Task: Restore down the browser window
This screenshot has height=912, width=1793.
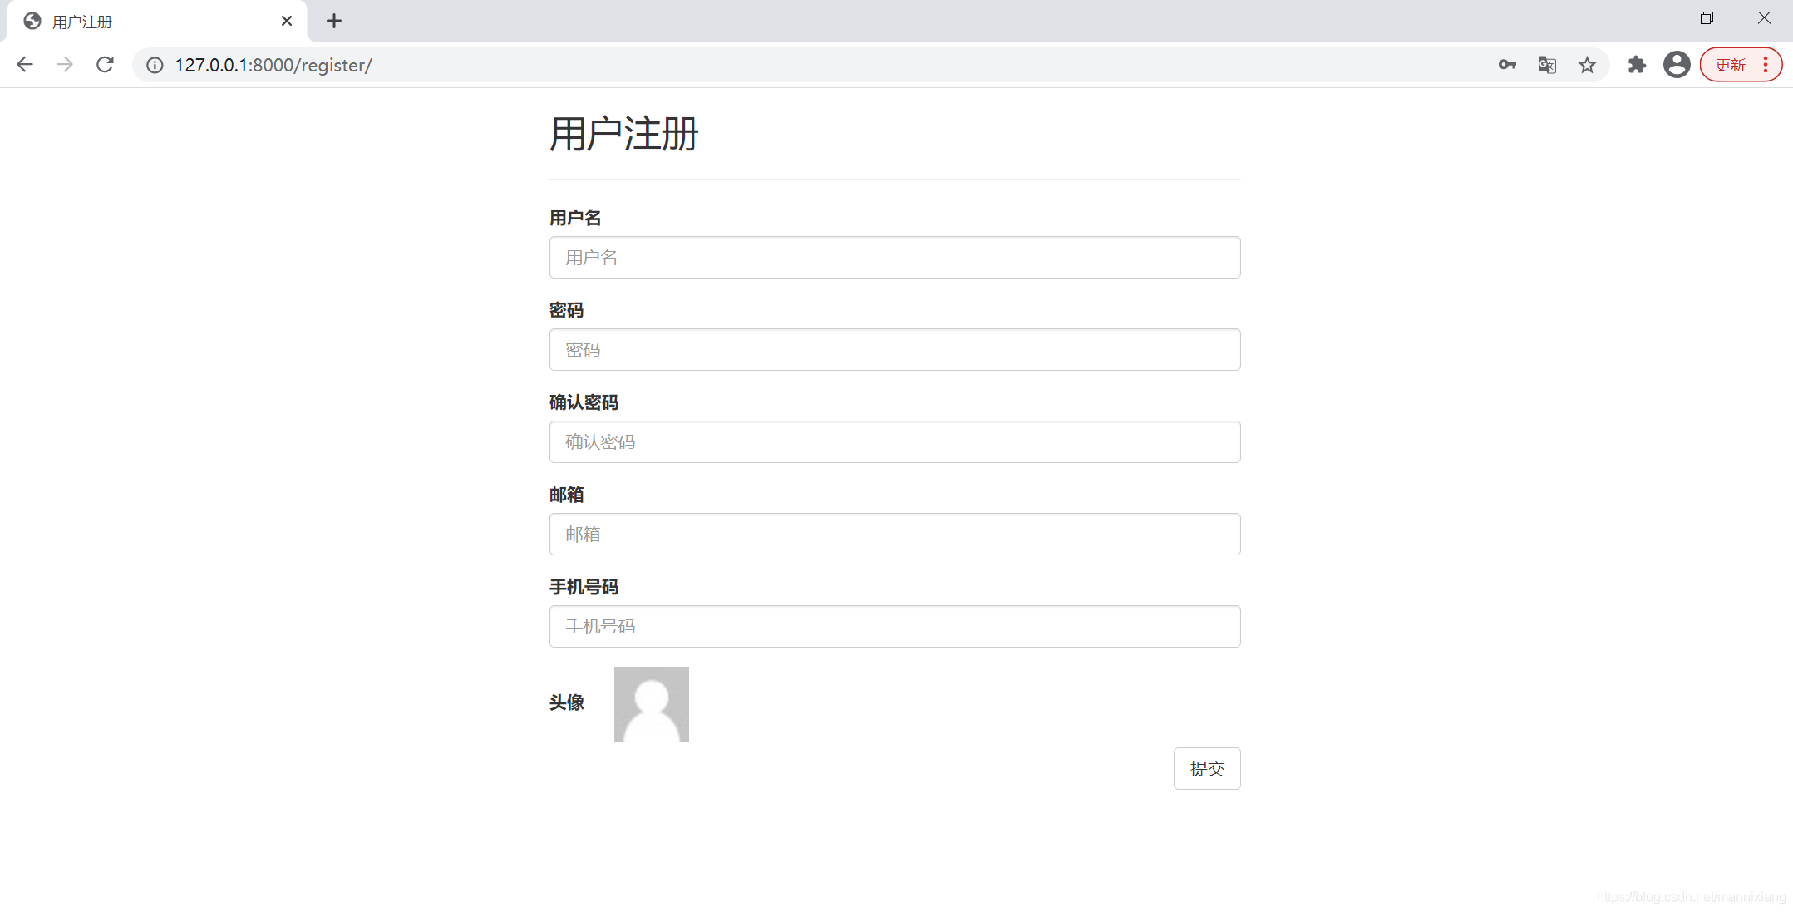Action: click(x=1707, y=17)
